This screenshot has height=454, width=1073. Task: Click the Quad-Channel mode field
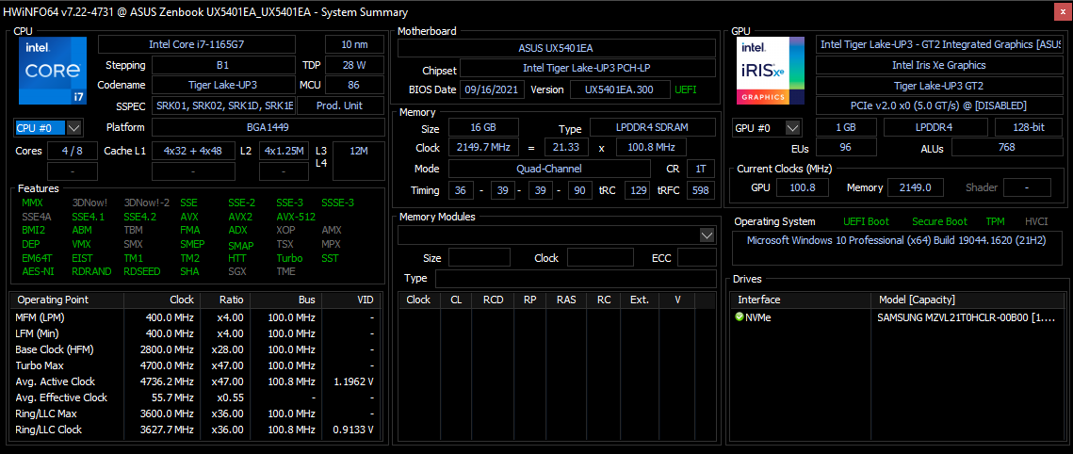(x=549, y=169)
